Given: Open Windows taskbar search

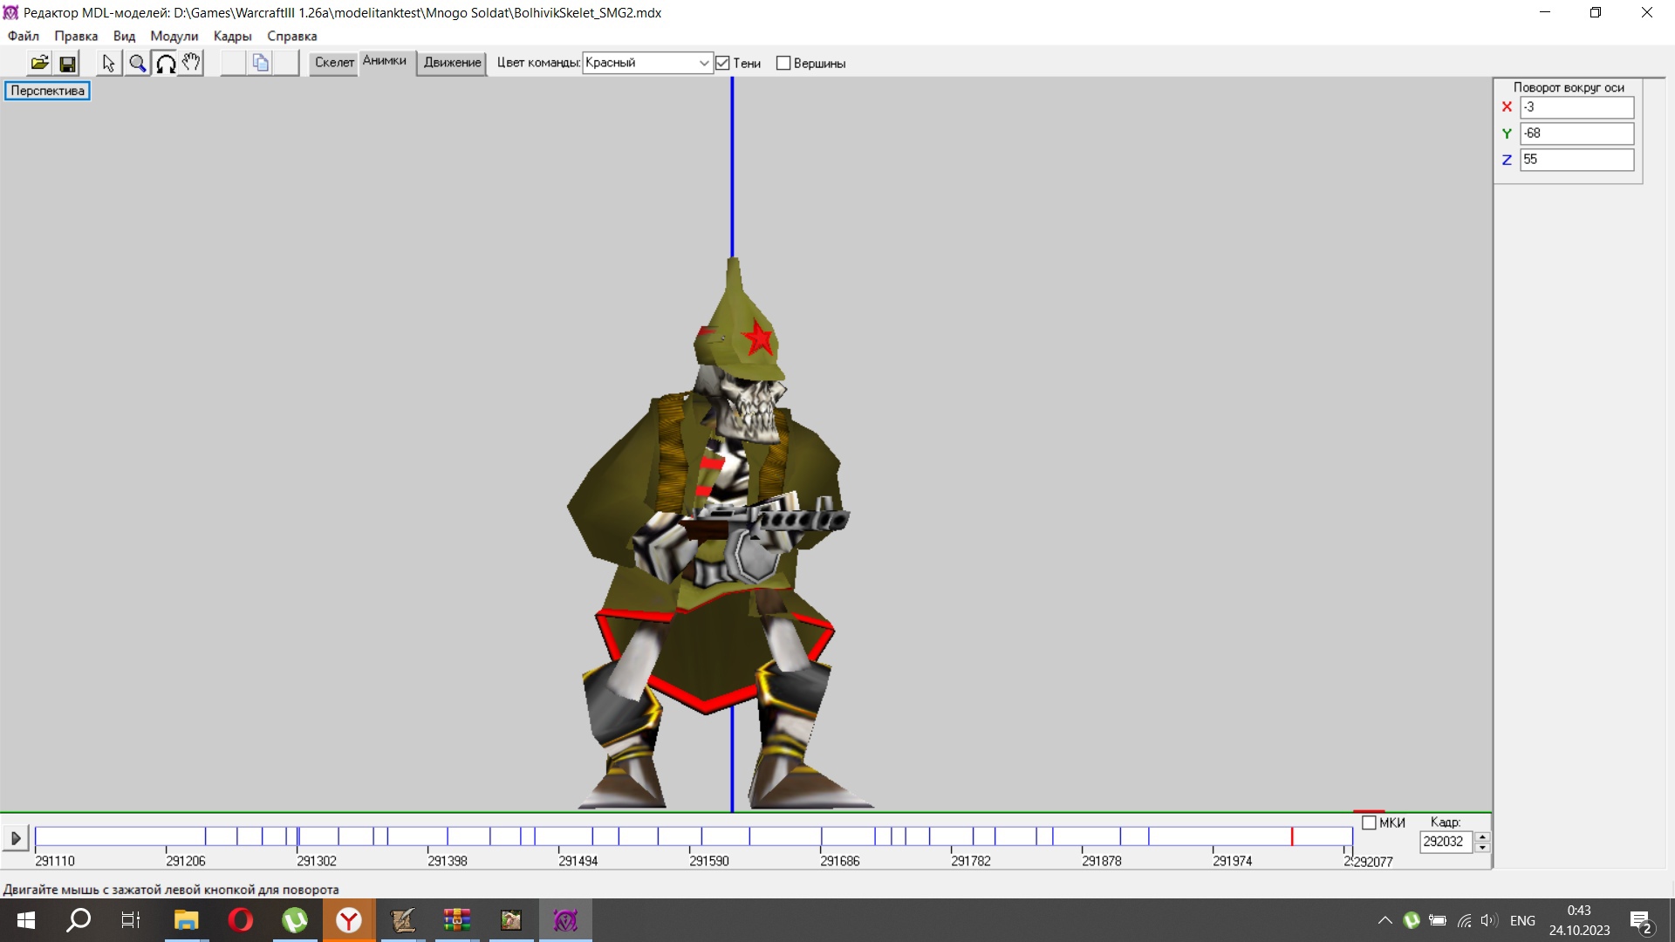Looking at the screenshot, I should pyautogui.click(x=79, y=920).
